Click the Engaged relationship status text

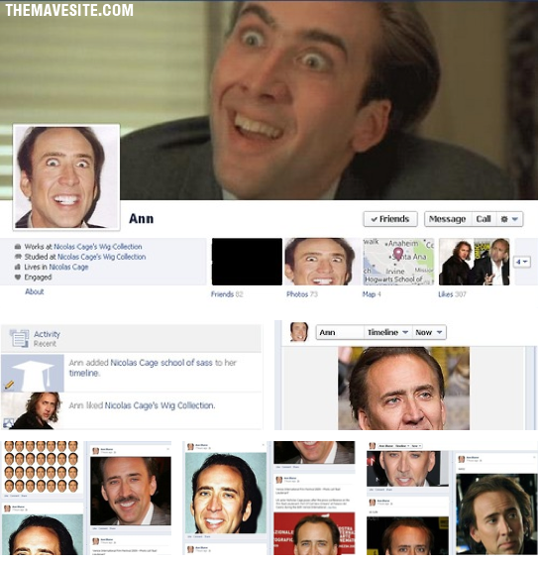point(38,278)
